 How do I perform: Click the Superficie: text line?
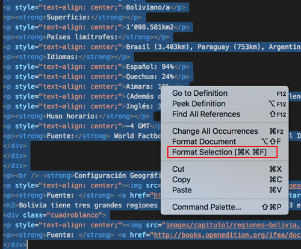pos(68,17)
